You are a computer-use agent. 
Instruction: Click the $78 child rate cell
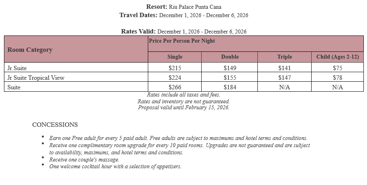point(338,78)
